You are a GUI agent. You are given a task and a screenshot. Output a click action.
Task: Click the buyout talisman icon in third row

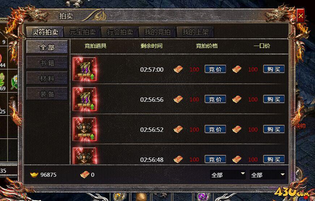(237, 129)
